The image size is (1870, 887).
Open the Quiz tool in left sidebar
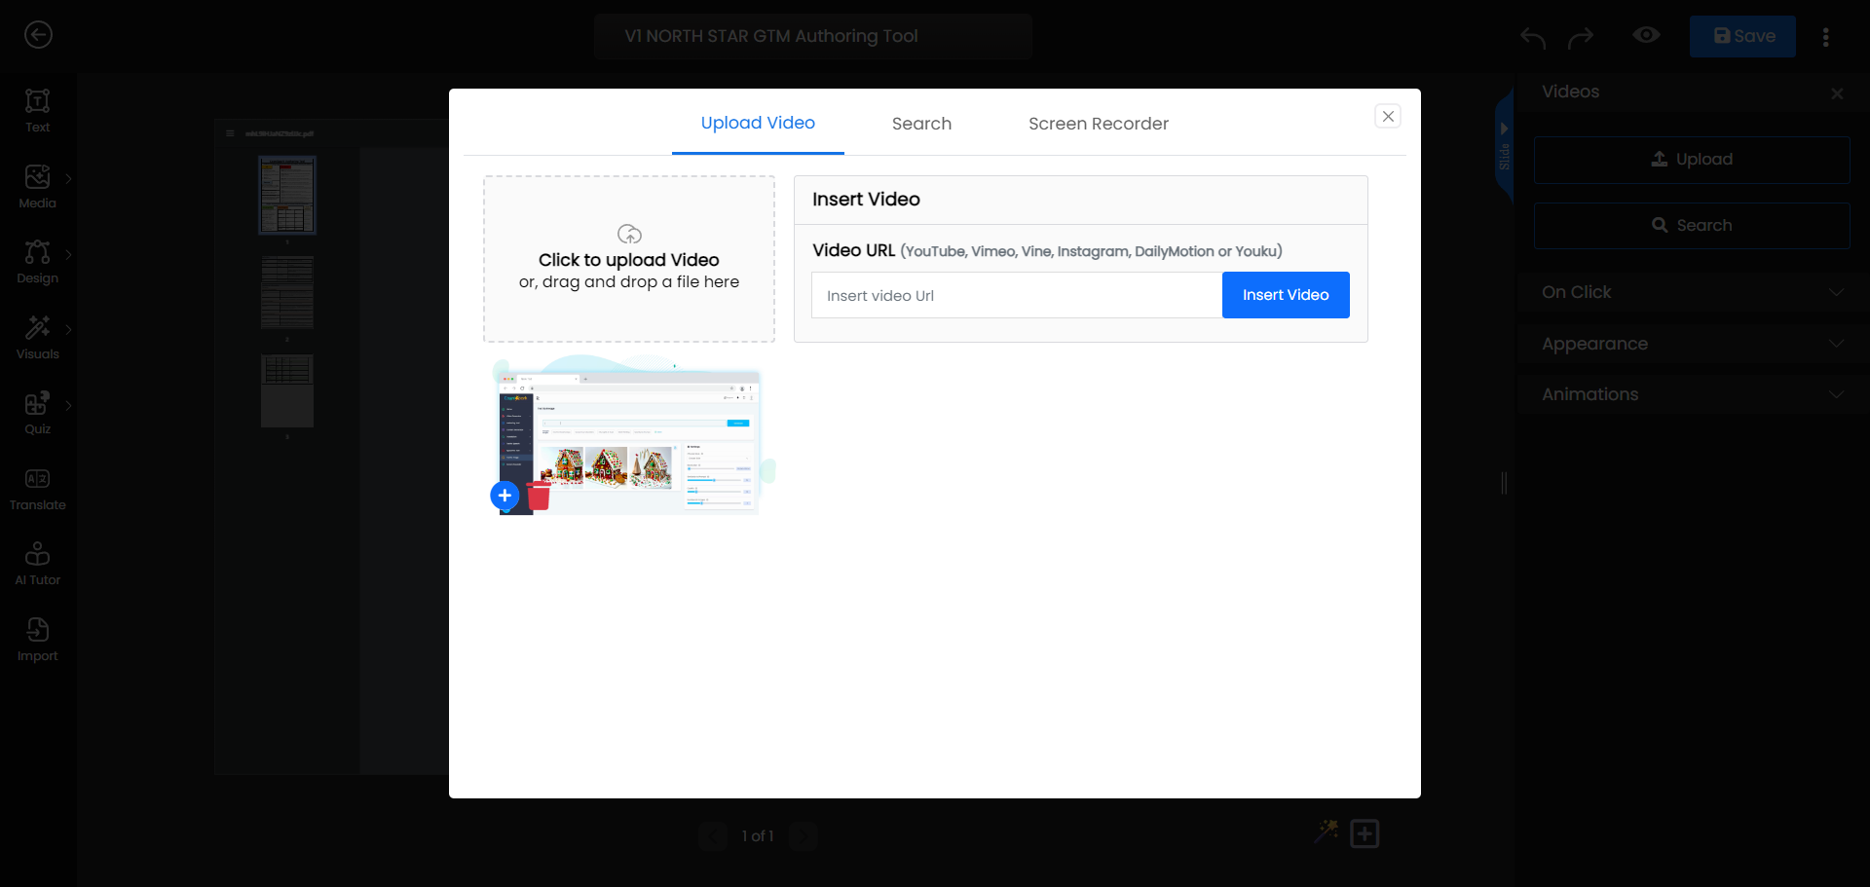(37, 413)
